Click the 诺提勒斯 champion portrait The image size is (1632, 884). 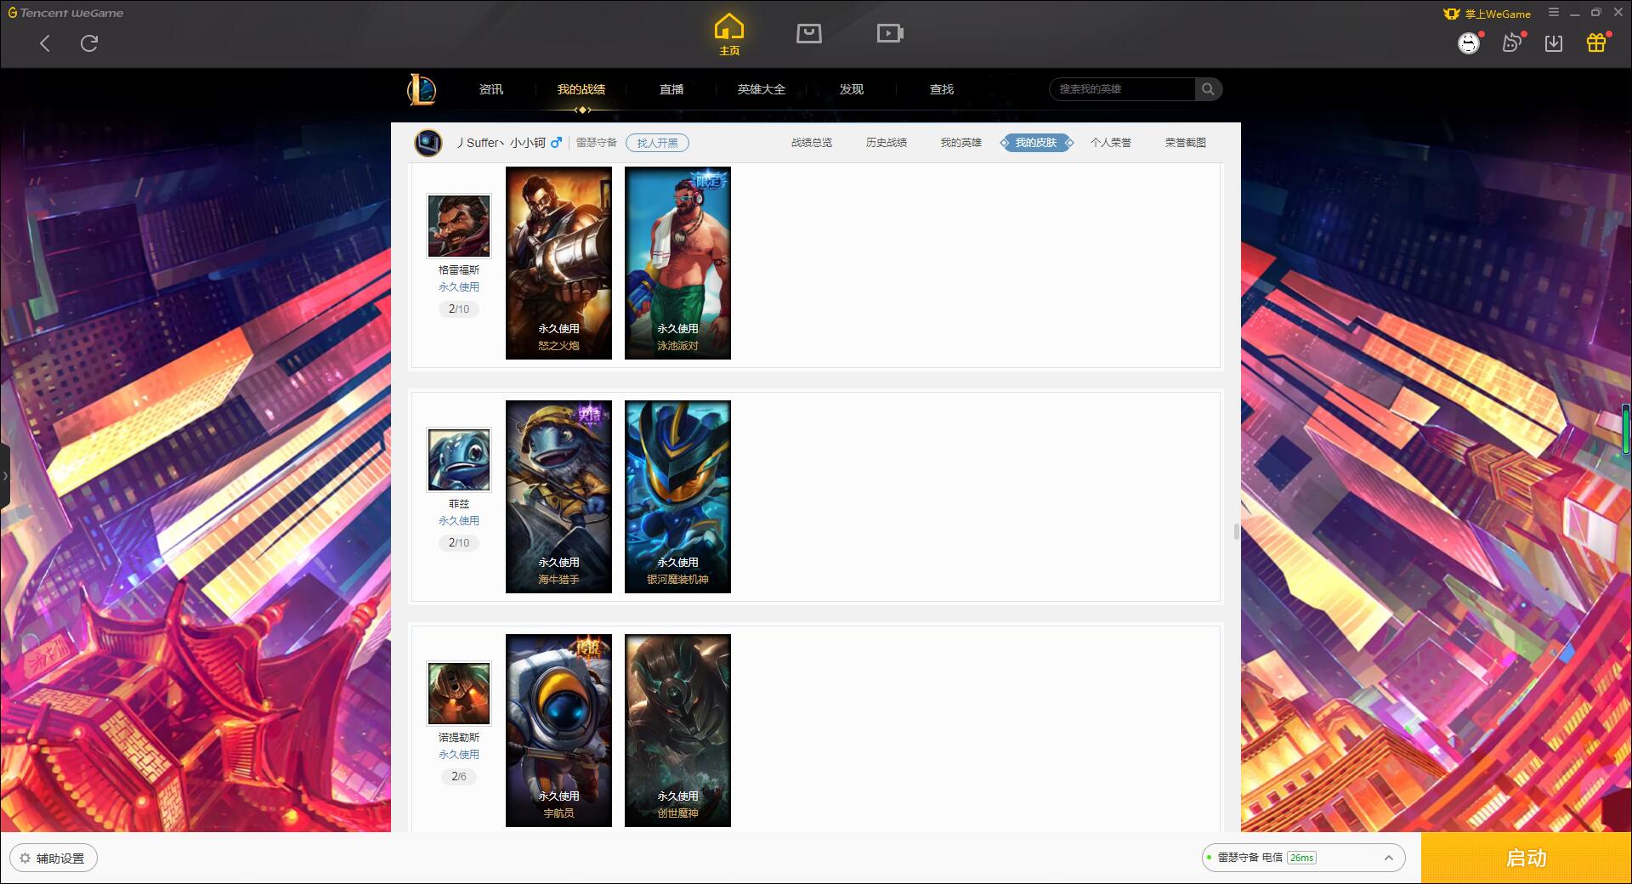click(x=459, y=693)
